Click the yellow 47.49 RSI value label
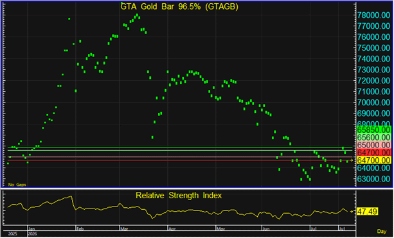This screenshot has width=394, height=238. pos(367,212)
